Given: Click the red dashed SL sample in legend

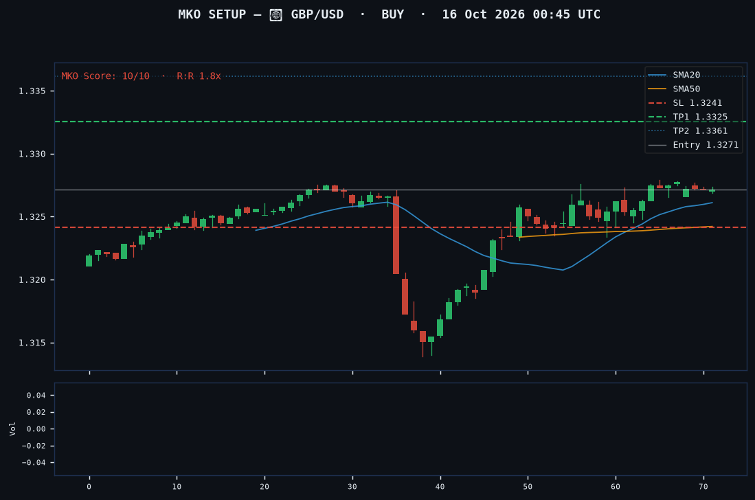Looking at the screenshot, I should [657, 103].
